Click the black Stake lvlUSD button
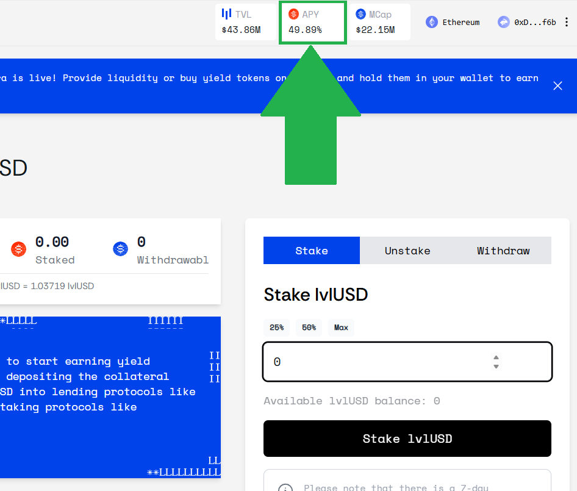This screenshot has width=577, height=491. 407,439
